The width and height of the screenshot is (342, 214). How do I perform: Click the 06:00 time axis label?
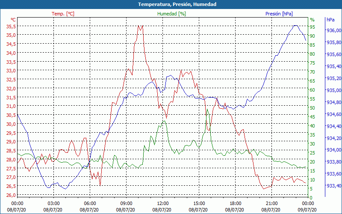click(90, 204)
